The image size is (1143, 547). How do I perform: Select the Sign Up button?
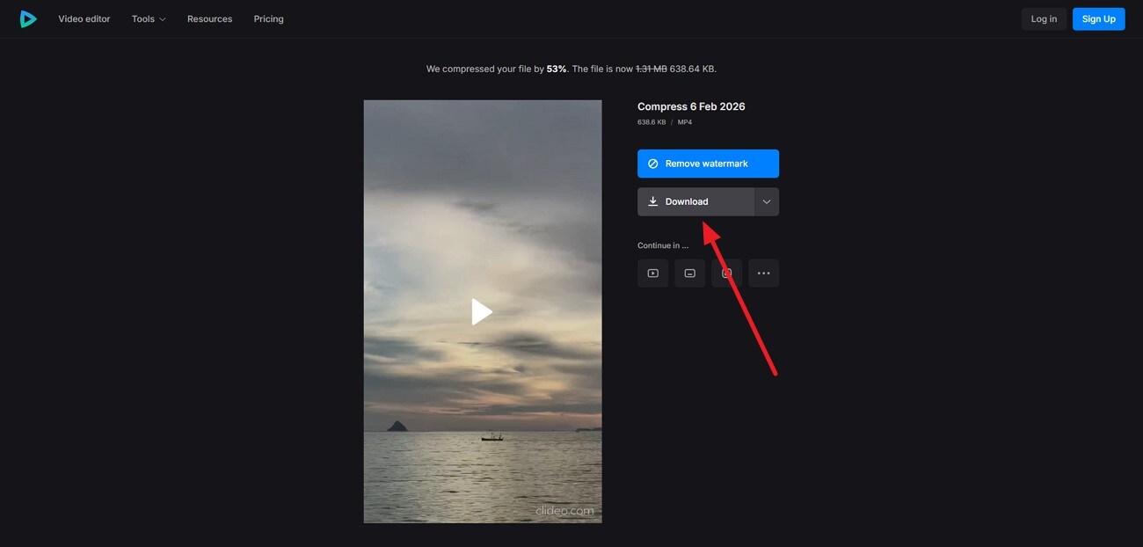[x=1097, y=18]
